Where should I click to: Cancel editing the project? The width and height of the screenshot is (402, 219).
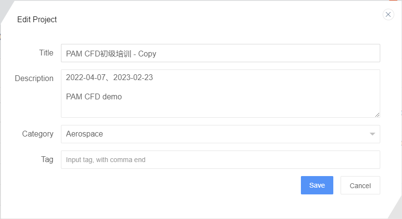point(360,185)
